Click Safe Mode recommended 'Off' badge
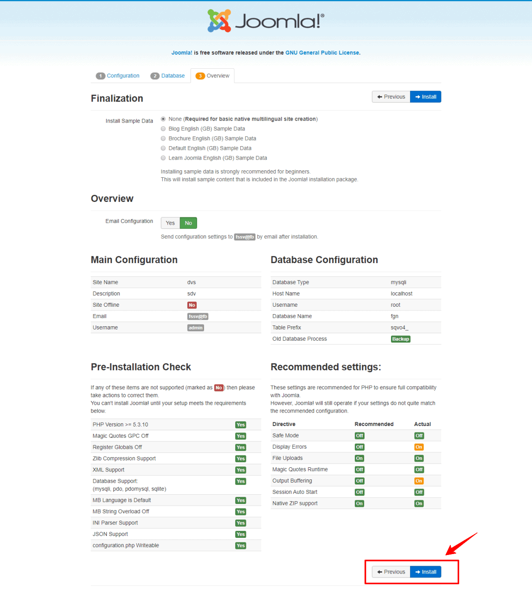The height and width of the screenshot is (594, 532). click(x=359, y=436)
